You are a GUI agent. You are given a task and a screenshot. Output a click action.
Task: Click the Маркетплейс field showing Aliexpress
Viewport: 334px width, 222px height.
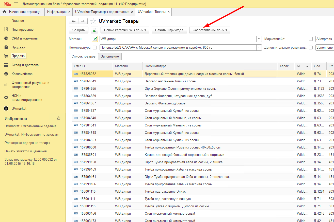point(325,39)
